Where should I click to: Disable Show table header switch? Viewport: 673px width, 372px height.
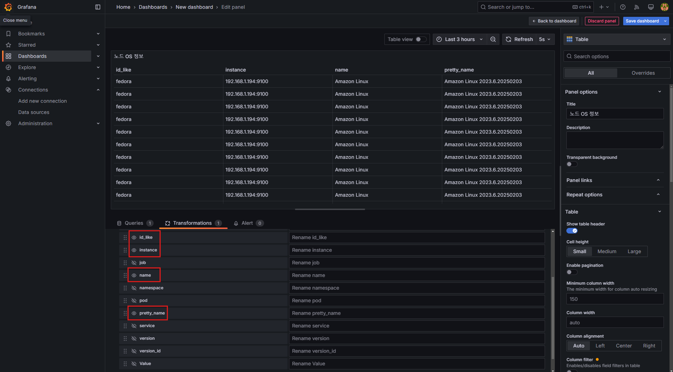click(572, 231)
